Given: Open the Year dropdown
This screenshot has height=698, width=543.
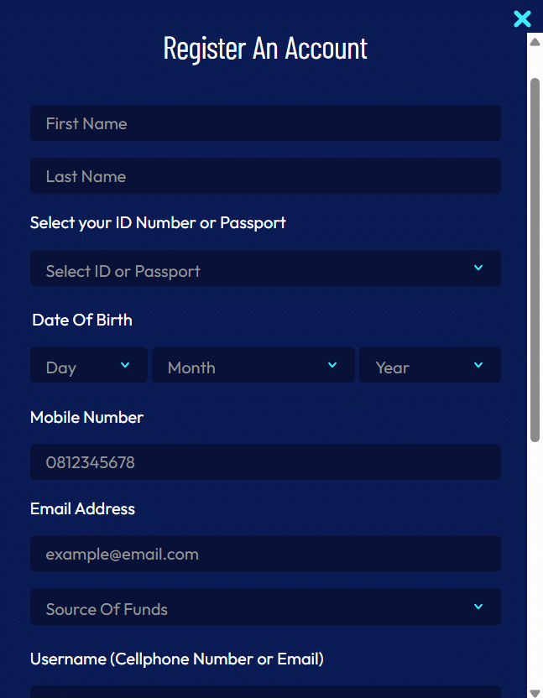Looking at the screenshot, I should click(x=420, y=365).
